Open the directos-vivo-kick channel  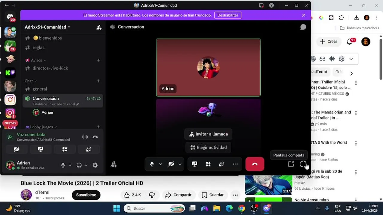click(63, 68)
